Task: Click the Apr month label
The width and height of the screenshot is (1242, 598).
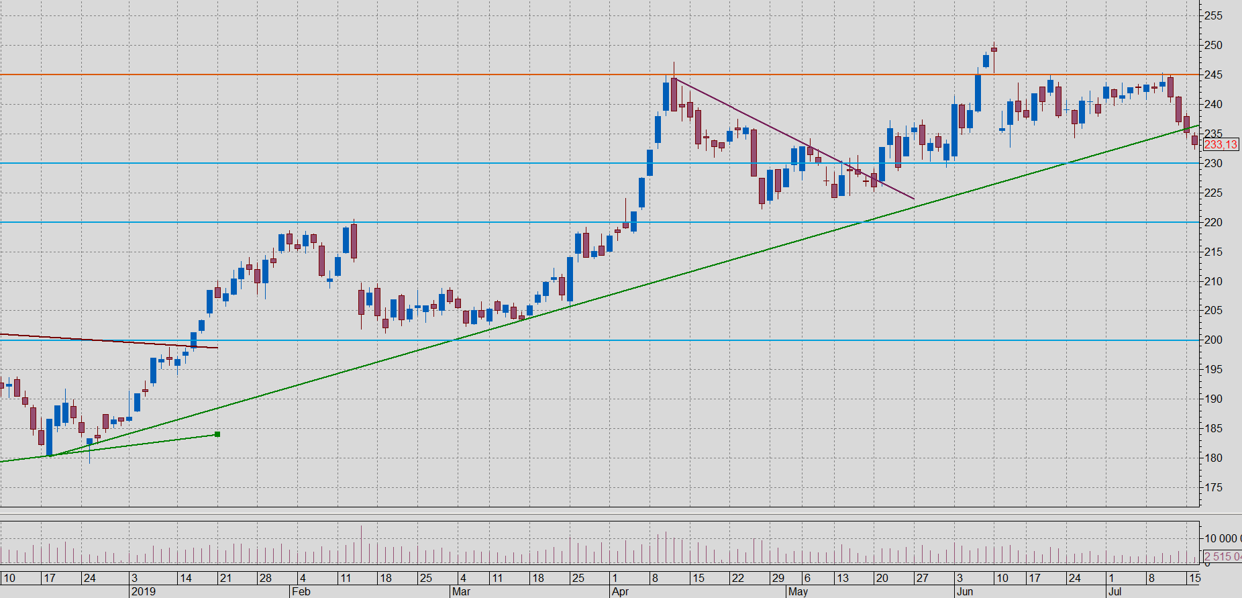Action: pos(621,591)
